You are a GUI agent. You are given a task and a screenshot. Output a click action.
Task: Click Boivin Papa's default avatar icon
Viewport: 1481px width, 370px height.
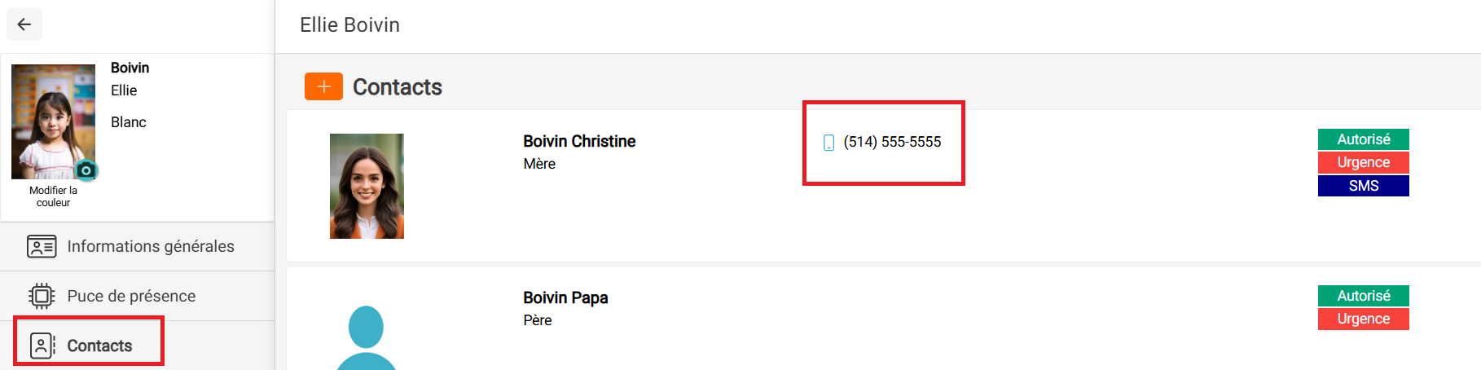(x=367, y=337)
